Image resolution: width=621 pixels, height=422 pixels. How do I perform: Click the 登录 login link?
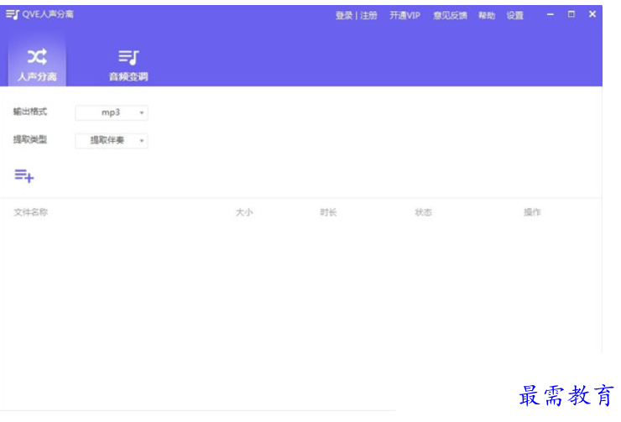(343, 15)
